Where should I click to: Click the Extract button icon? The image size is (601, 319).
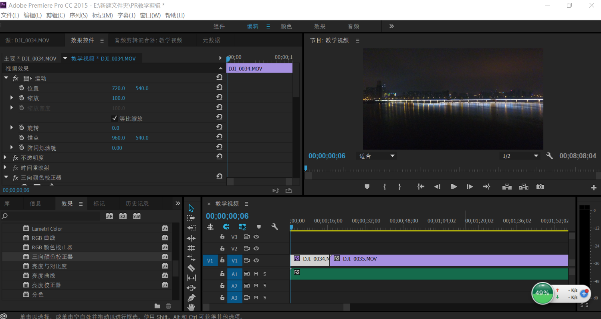pyautogui.click(x=524, y=187)
